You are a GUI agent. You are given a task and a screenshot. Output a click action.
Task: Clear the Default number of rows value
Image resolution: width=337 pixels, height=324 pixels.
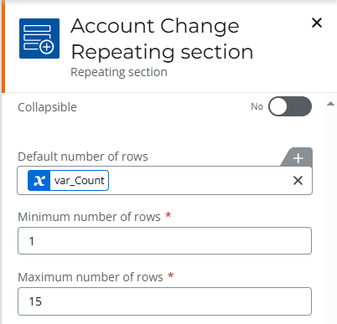298,181
